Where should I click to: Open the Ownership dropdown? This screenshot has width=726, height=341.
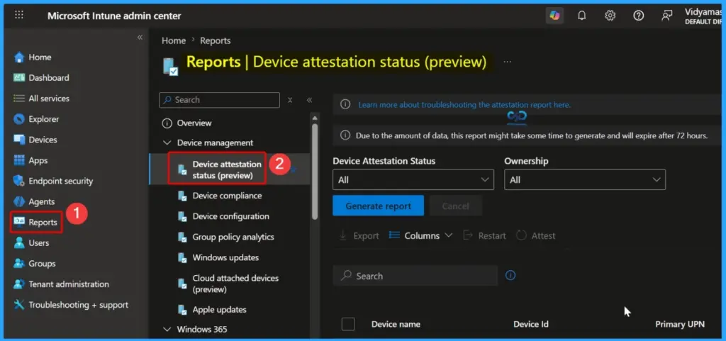pyautogui.click(x=585, y=179)
